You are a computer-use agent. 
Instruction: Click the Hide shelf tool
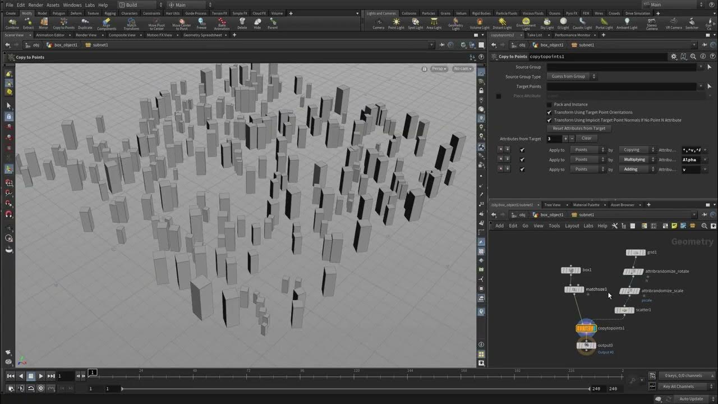pyautogui.click(x=257, y=23)
